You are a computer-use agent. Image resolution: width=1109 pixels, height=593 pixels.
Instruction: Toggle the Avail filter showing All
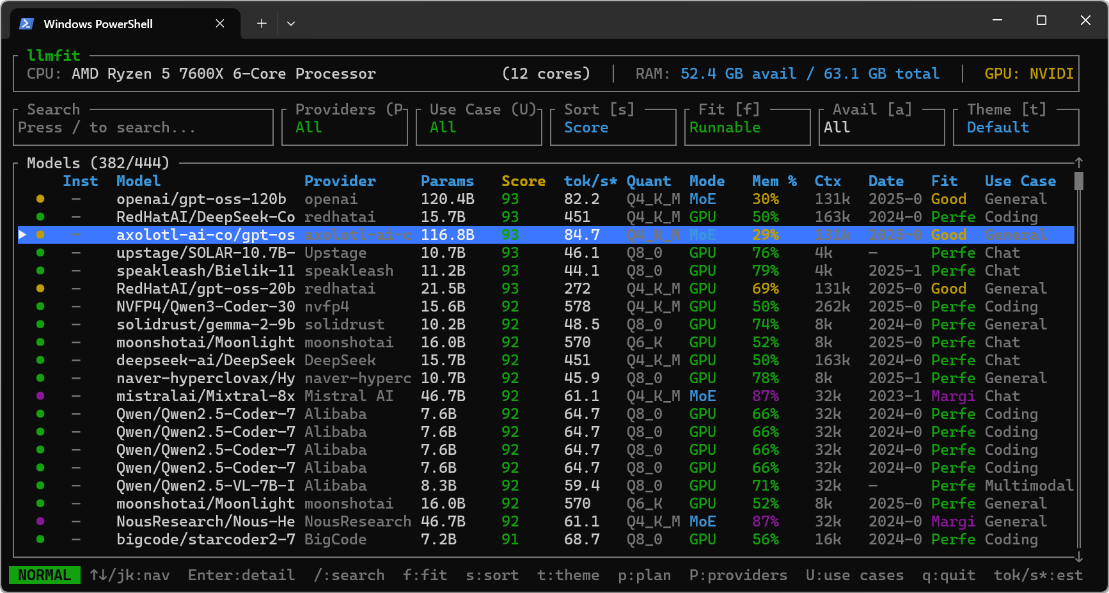coord(881,127)
